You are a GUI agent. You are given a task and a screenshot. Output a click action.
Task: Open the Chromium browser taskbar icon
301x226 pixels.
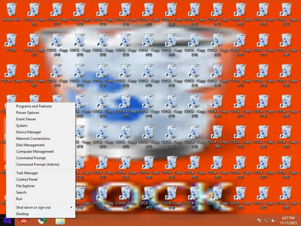[42, 221]
